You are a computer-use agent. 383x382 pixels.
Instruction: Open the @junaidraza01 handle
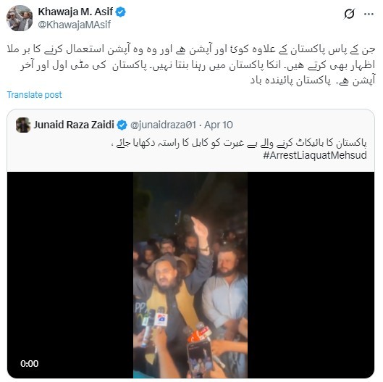tap(163, 125)
